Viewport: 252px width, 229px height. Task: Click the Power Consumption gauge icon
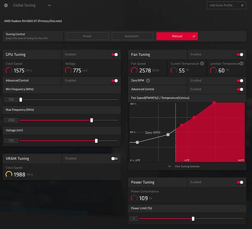point(134,198)
